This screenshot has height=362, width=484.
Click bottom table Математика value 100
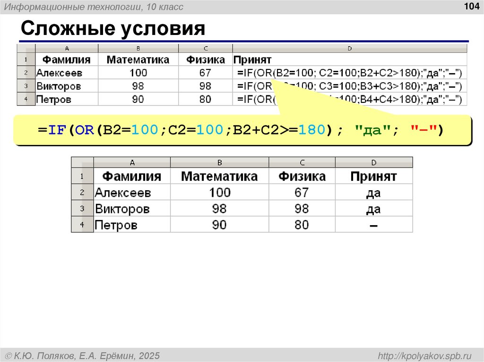219,192
